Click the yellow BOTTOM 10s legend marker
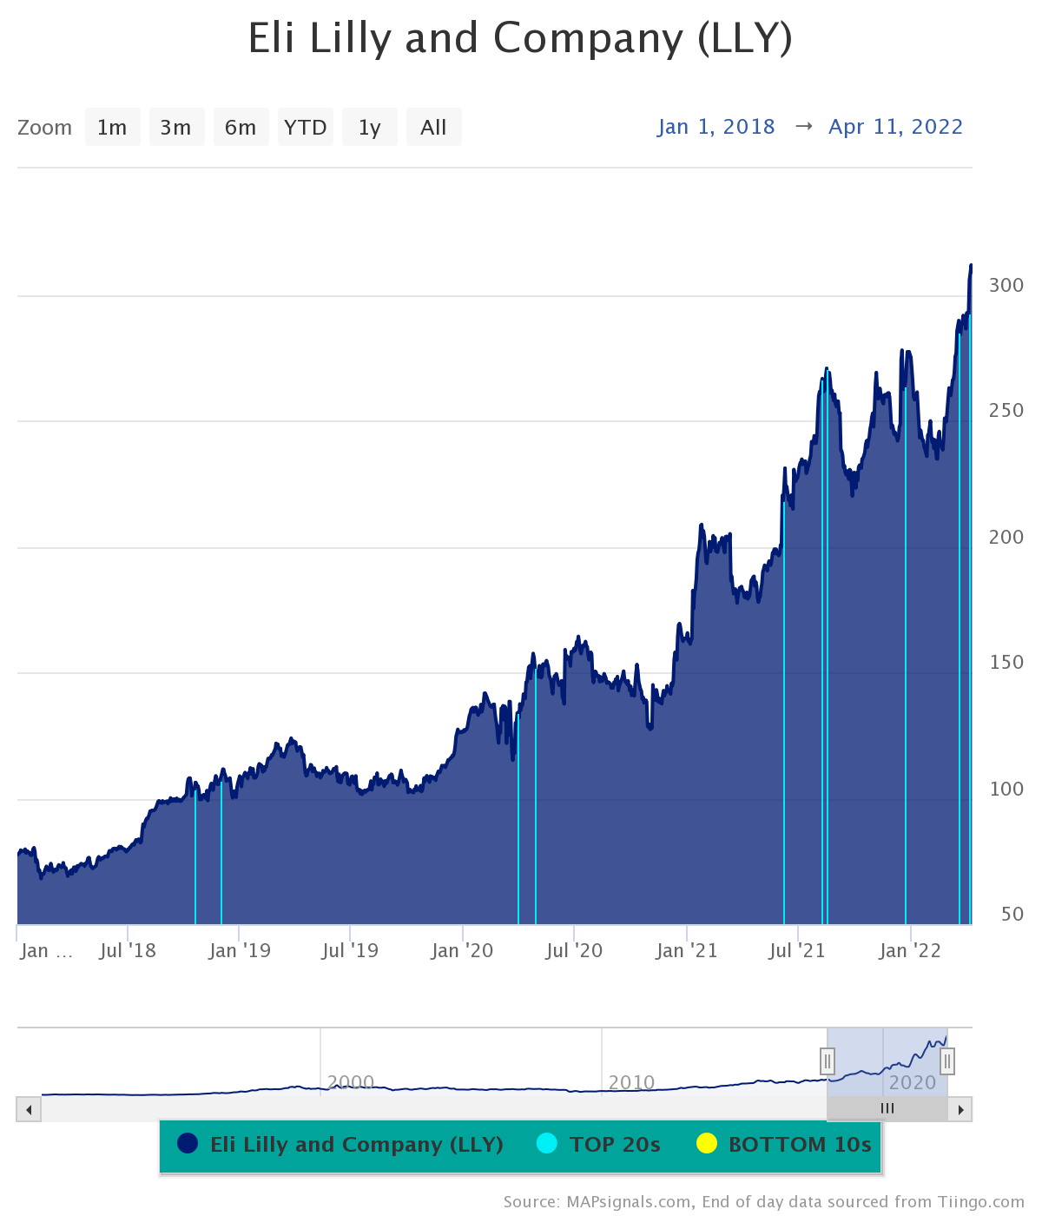Viewport: 1042px width, 1216px height. point(707,1144)
